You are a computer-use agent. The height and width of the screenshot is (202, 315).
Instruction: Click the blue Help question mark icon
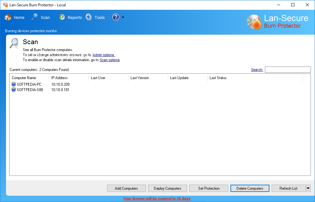(x=116, y=17)
